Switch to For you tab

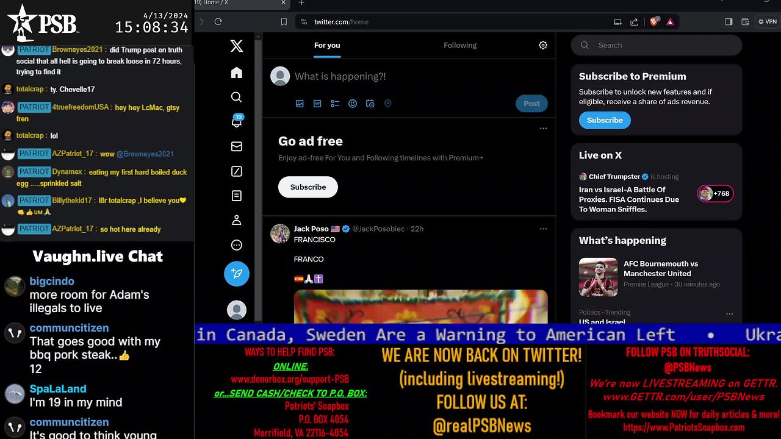pyautogui.click(x=327, y=45)
